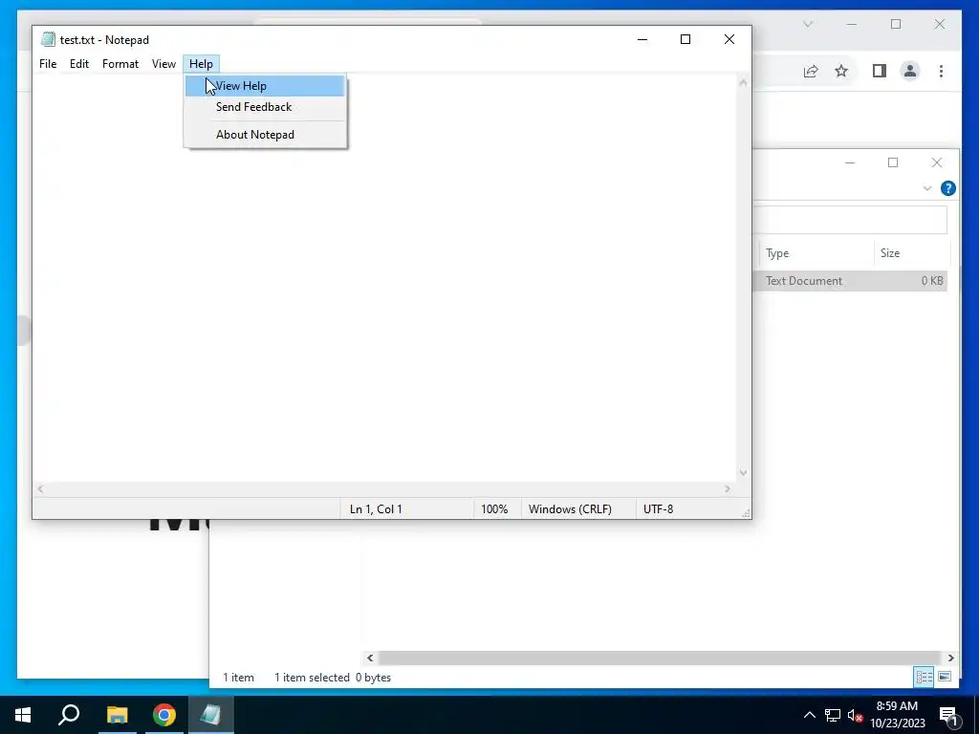Click Notepad horizontal scrollbar right arrow
The image size is (979, 734).
point(728,489)
